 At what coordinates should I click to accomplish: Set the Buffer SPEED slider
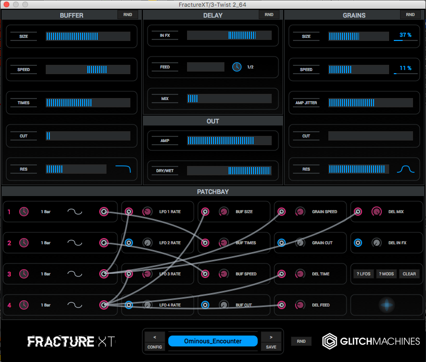click(88, 69)
